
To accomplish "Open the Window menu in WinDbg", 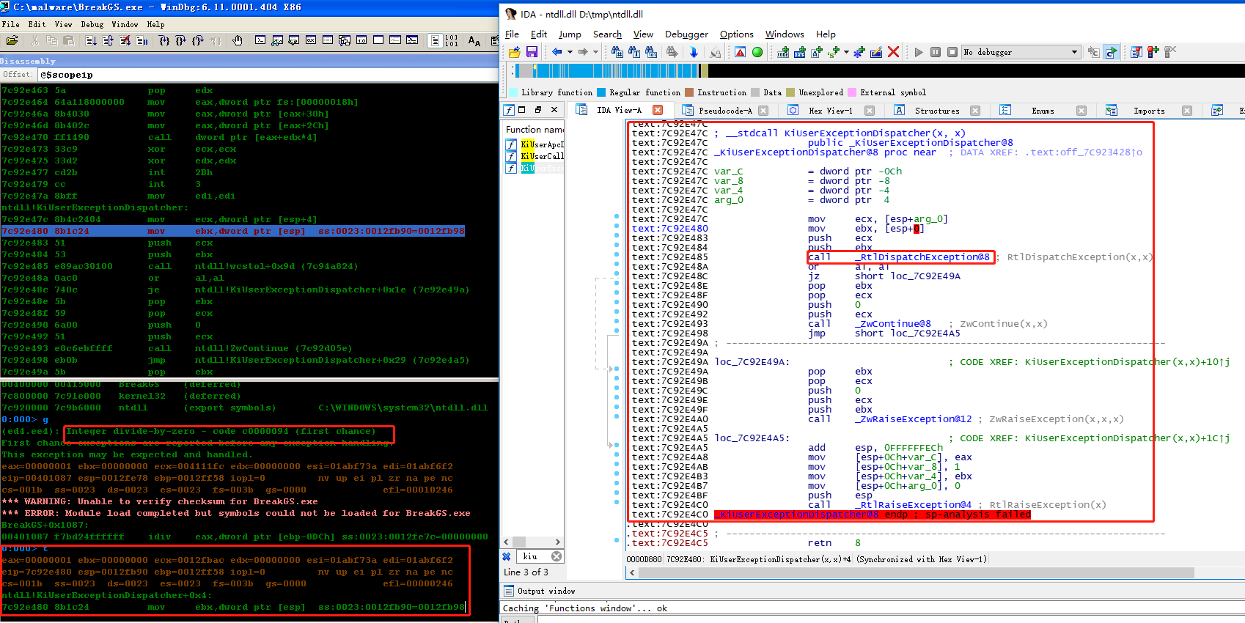I will pyautogui.click(x=125, y=24).
